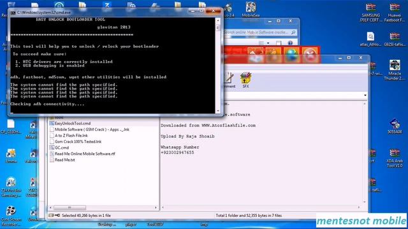Click the cmd window vertical scrollbar thumb
The width and height of the screenshot is (408, 229).
point(218,27)
